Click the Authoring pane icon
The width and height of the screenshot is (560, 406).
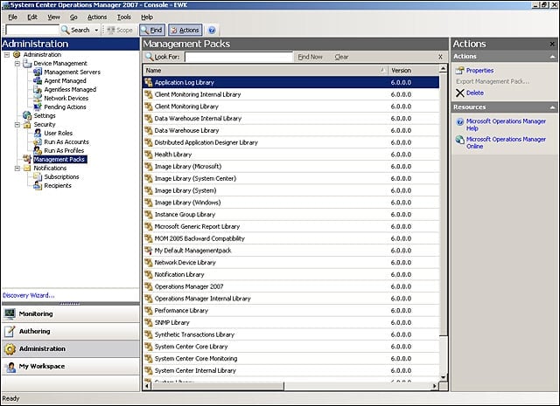(10, 332)
